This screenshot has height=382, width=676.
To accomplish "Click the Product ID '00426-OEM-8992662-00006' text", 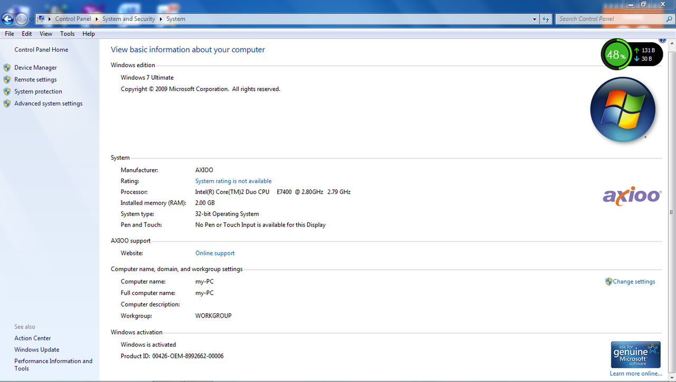I will coord(188,356).
